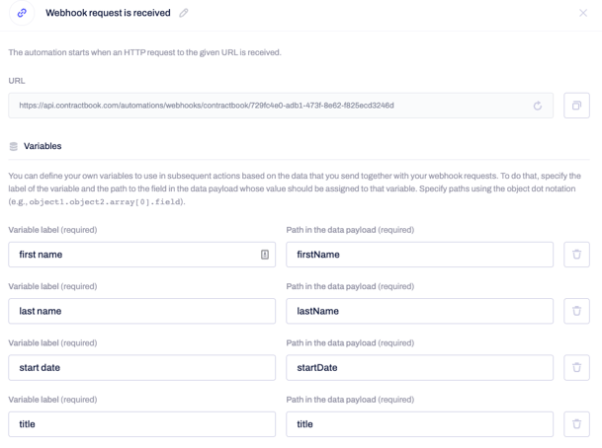Click the 'lastName' payload path field
Image resolution: width=602 pixels, height=448 pixels.
pos(420,311)
